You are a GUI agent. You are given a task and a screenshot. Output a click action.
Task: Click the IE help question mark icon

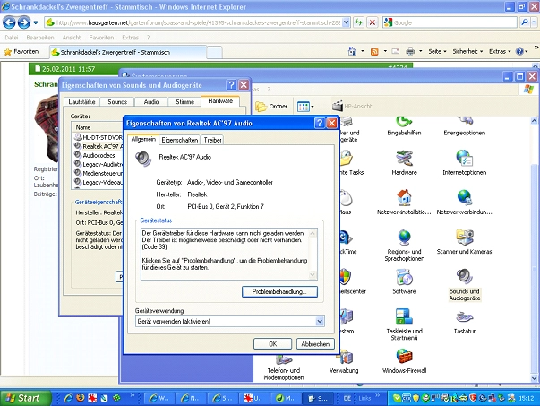click(519, 52)
